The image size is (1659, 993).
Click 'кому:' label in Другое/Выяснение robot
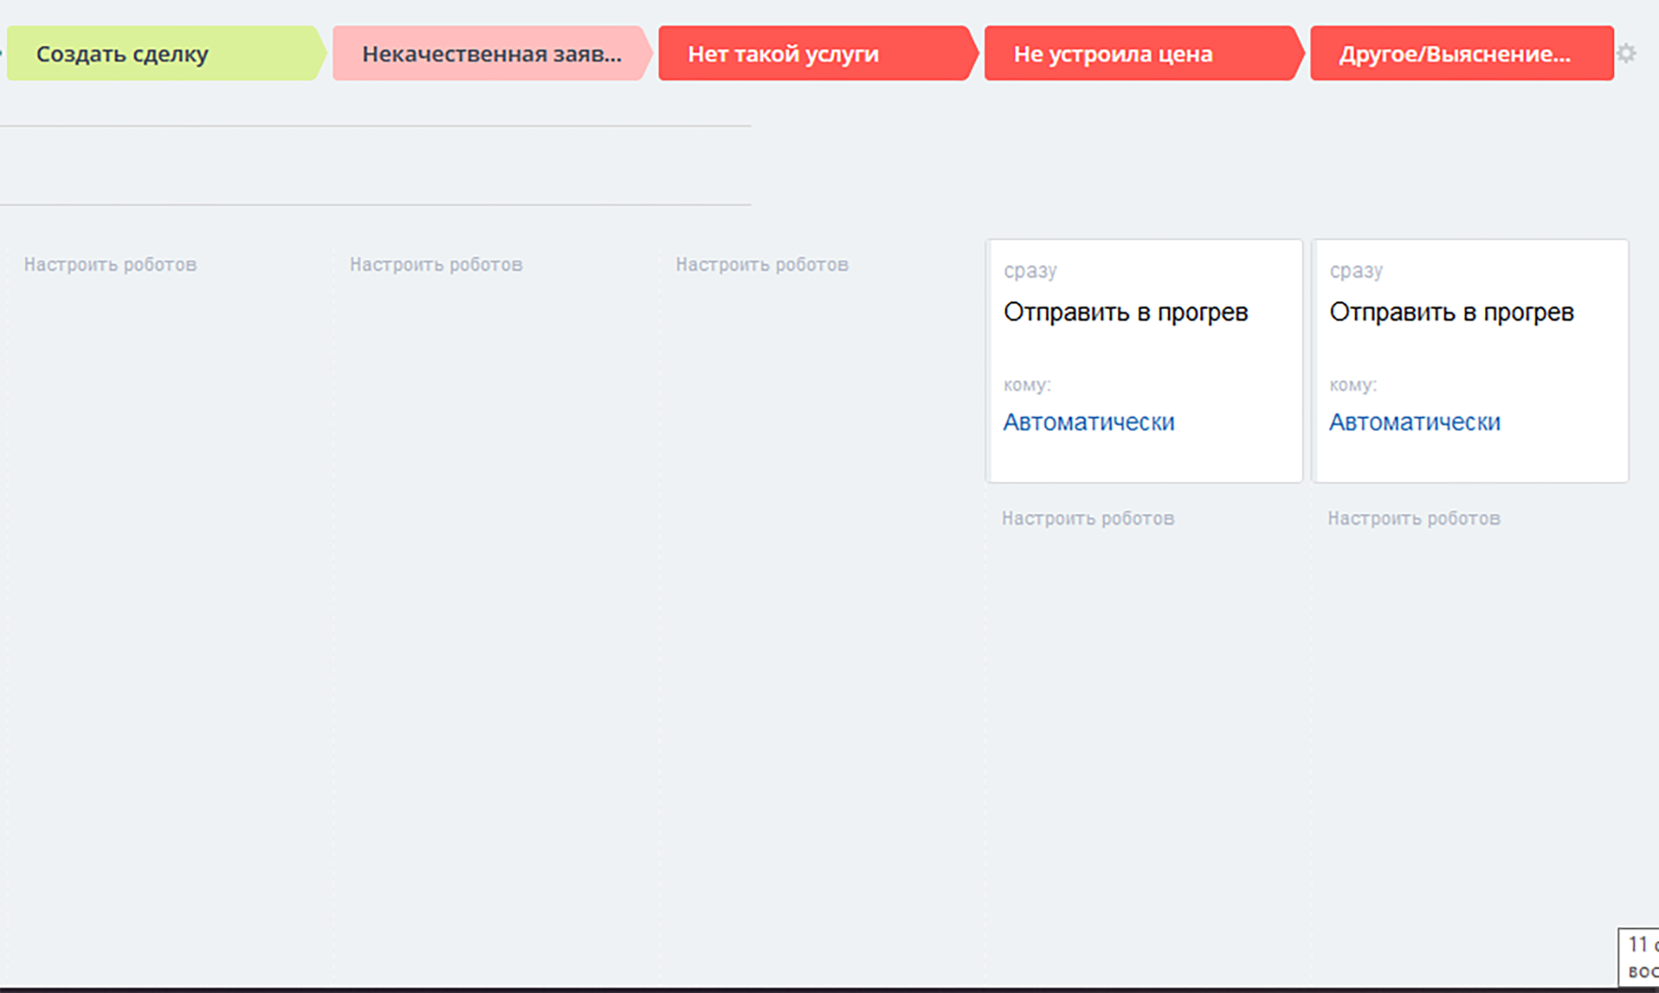(x=1351, y=385)
